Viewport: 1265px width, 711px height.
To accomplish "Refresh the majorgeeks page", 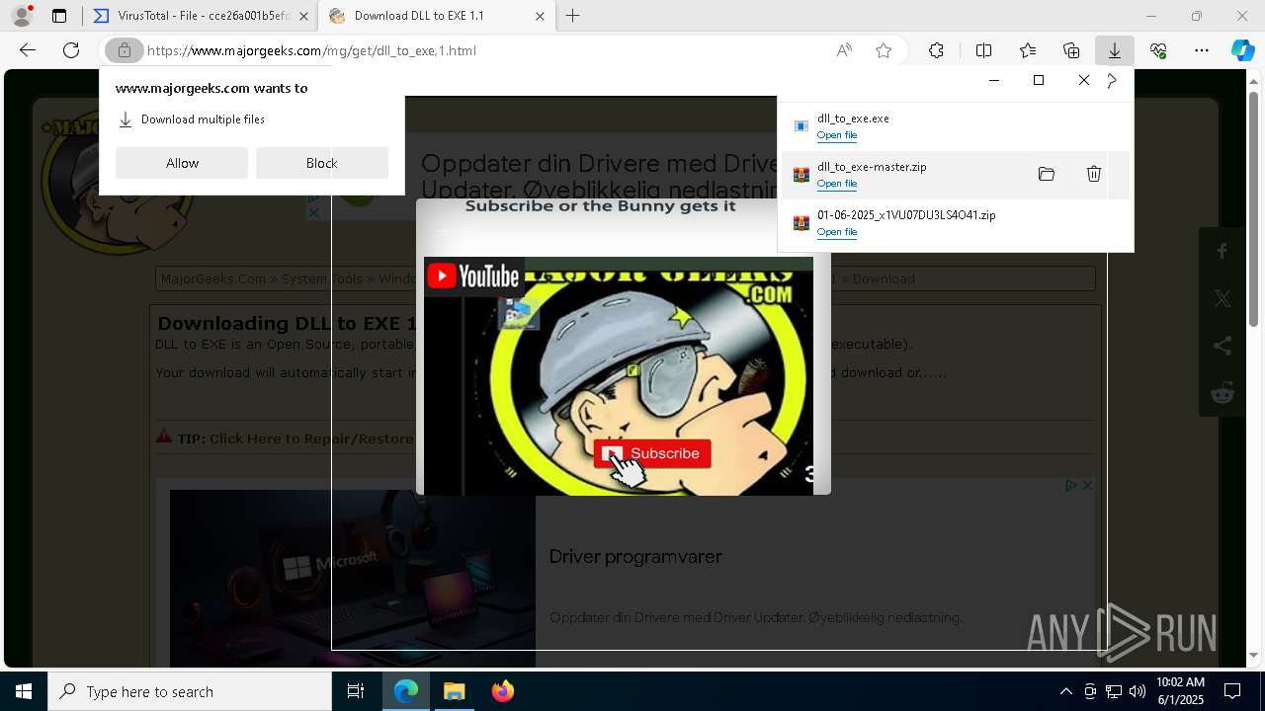I will 71,50.
